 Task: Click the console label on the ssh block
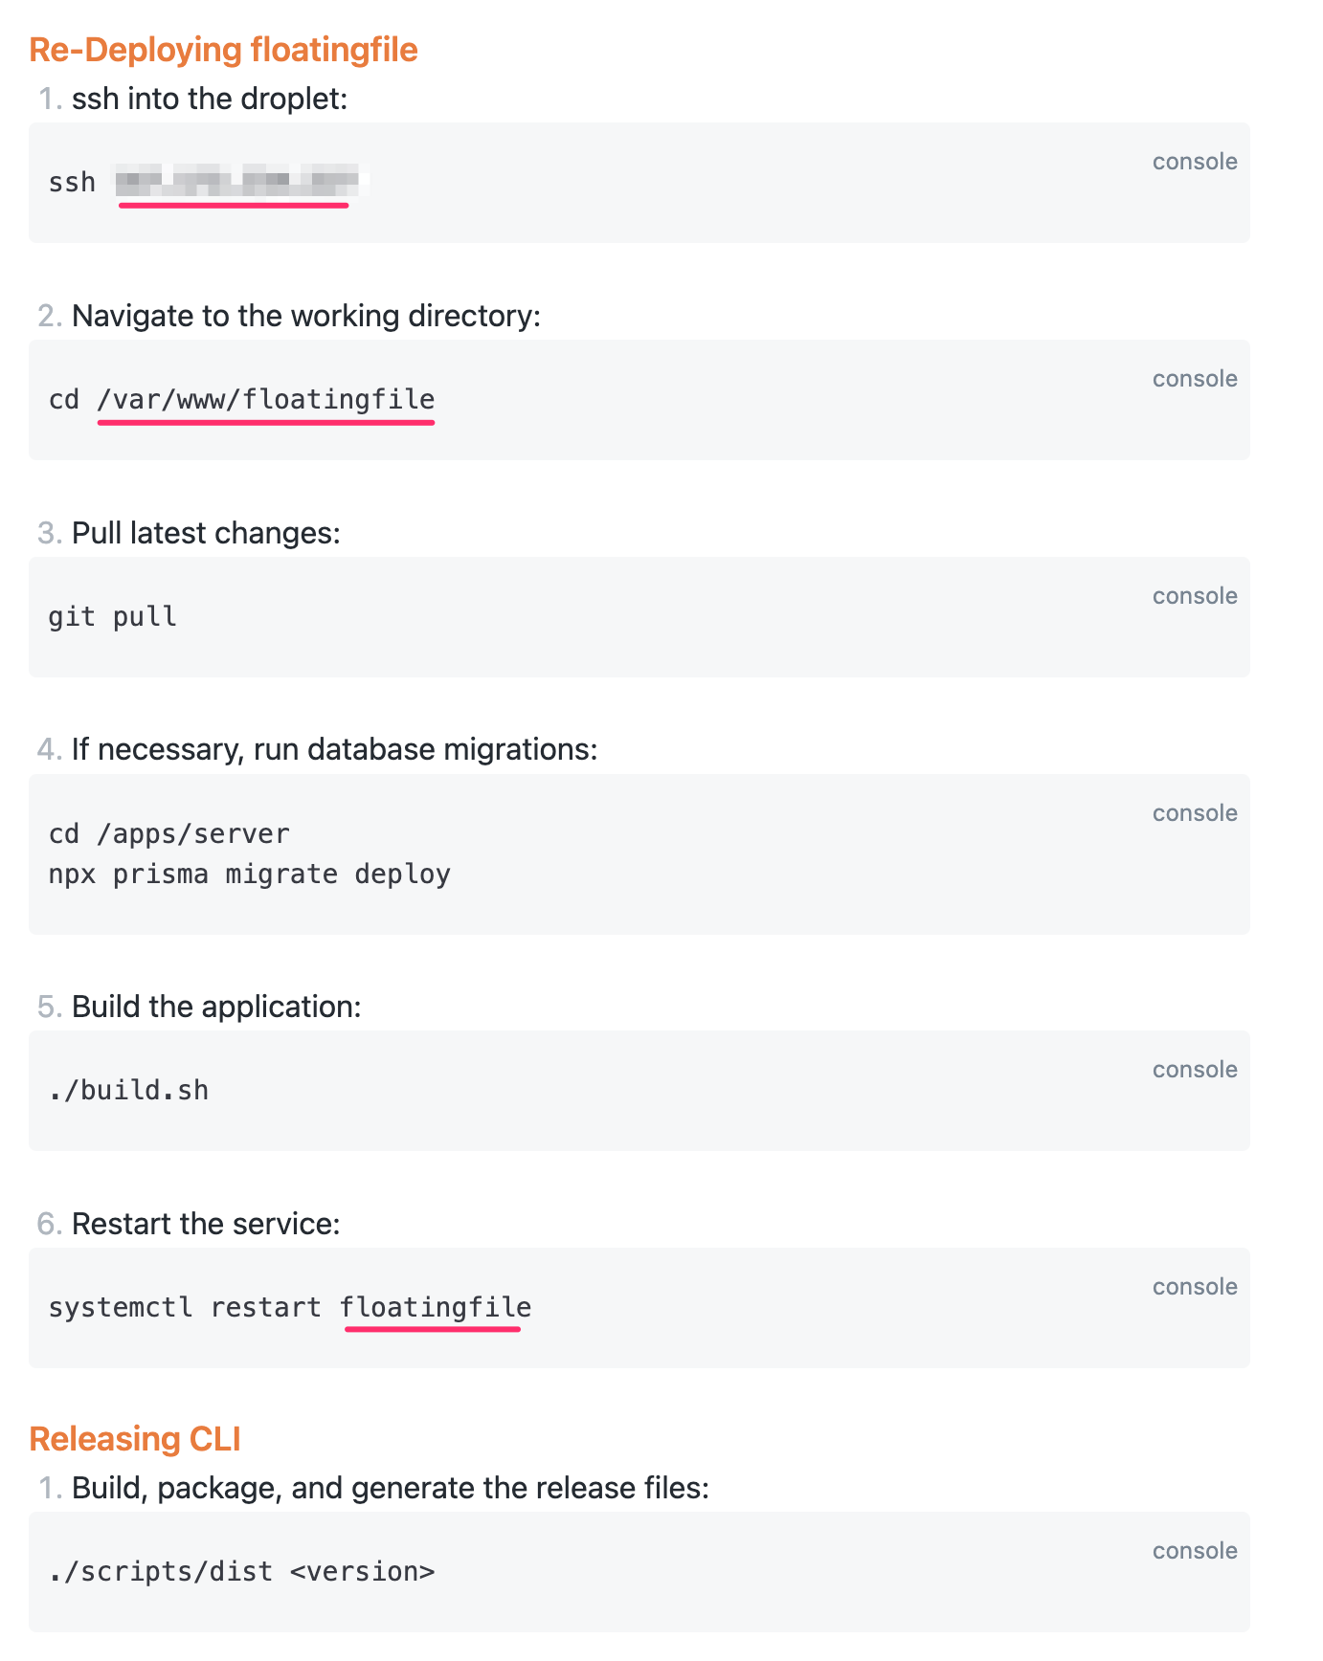click(x=1194, y=162)
